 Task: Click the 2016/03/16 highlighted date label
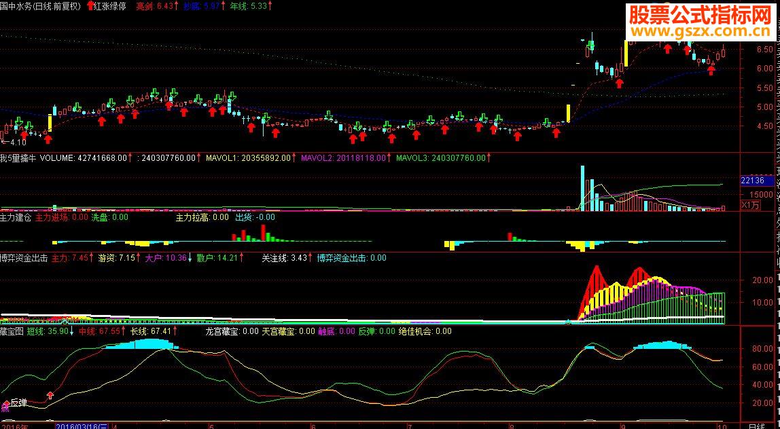pyautogui.click(x=81, y=426)
